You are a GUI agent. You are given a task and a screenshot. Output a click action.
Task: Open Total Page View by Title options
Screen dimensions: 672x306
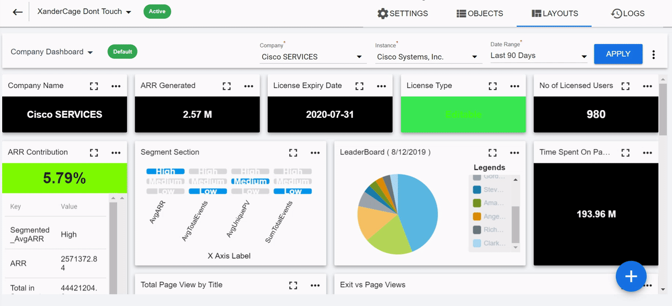[x=315, y=285]
